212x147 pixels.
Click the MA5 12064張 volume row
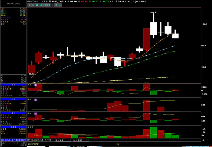point(13,132)
